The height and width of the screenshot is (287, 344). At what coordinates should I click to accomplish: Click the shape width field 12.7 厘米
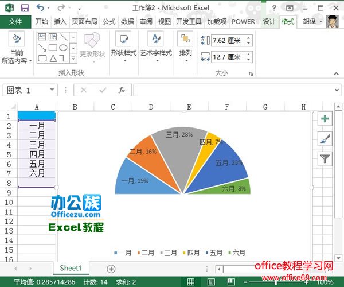click(x=228, y=57)
